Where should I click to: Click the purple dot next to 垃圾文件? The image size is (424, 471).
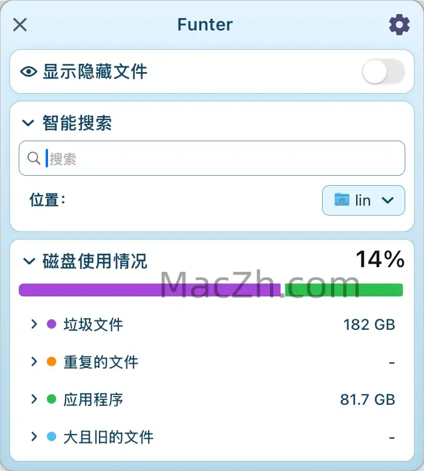52,324
